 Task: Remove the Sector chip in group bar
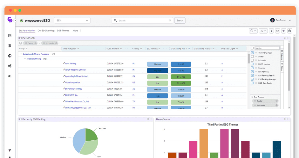click(36, 43)
